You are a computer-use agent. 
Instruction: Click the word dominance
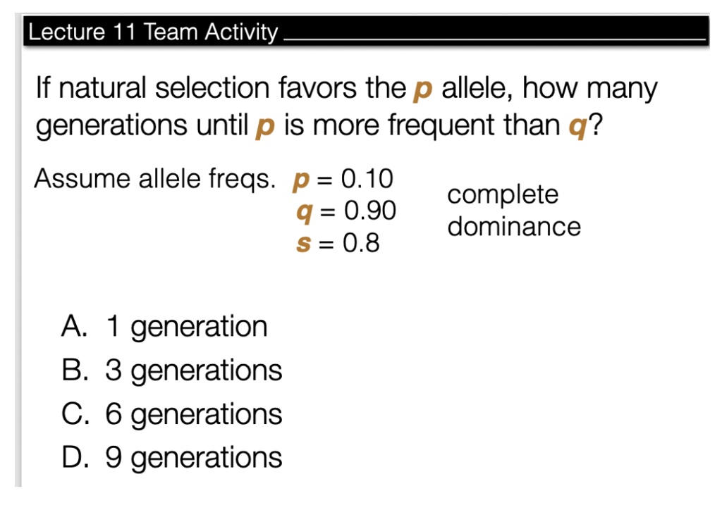514,227
